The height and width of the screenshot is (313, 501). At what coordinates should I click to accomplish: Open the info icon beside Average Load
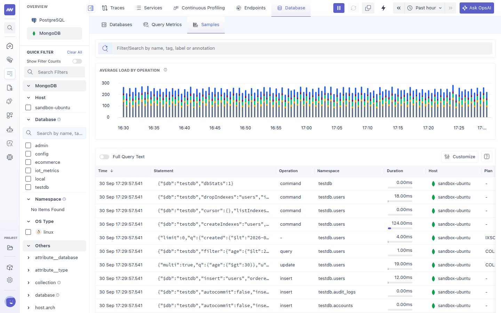coord(166,70)
